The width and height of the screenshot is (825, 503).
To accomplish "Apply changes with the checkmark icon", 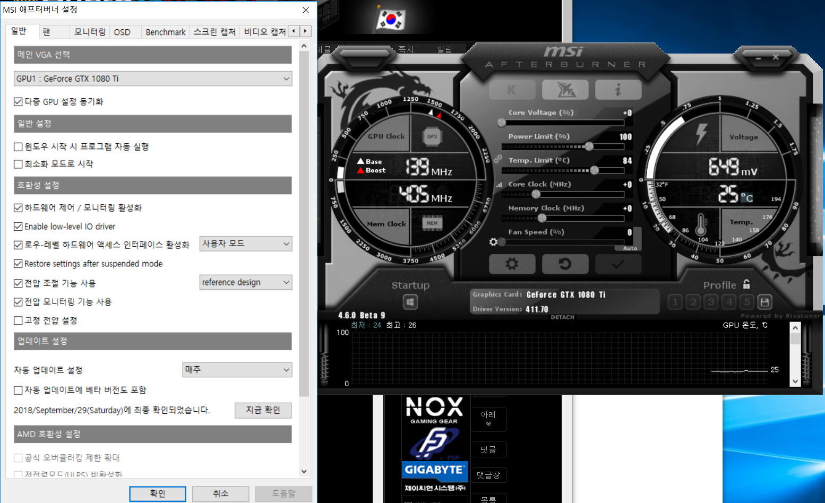I will pyautogui.click(x=617, y=264).
